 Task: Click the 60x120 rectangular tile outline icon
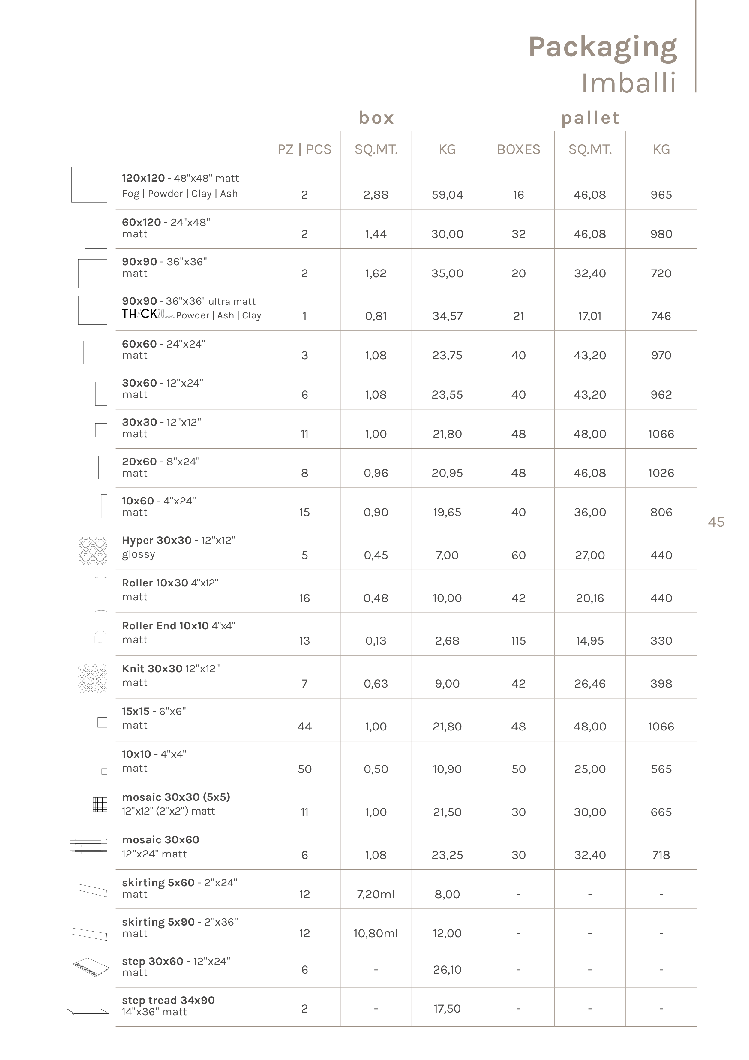(x=96, y=231)
